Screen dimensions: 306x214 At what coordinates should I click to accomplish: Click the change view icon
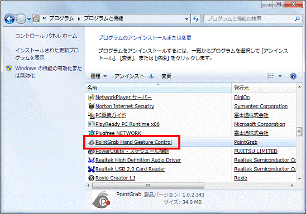click(270, 76)
